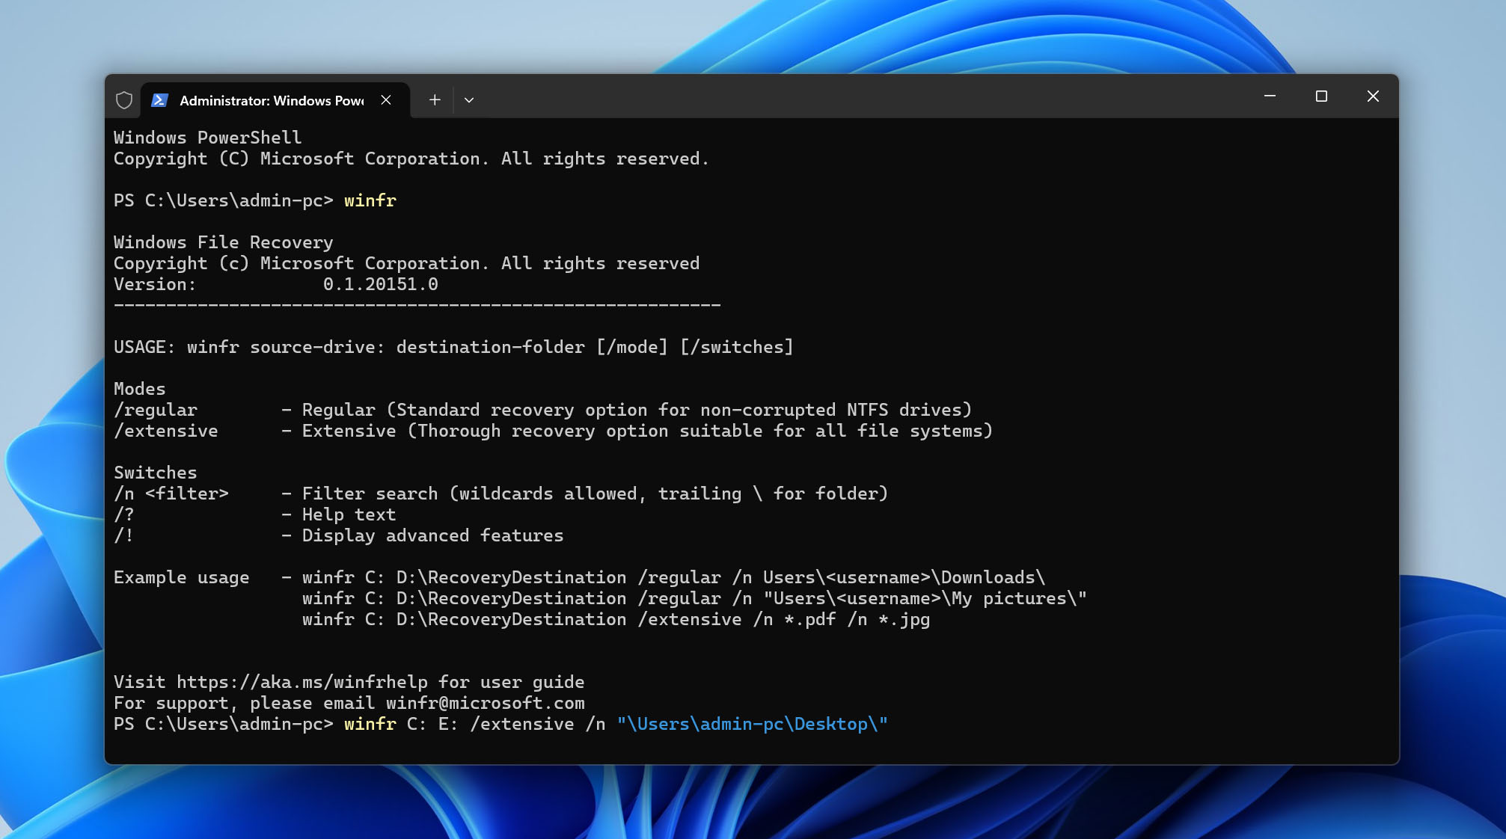Click the /extensive argument in the last command
The image size is (1506, 839).
click(x=521, y=724)
